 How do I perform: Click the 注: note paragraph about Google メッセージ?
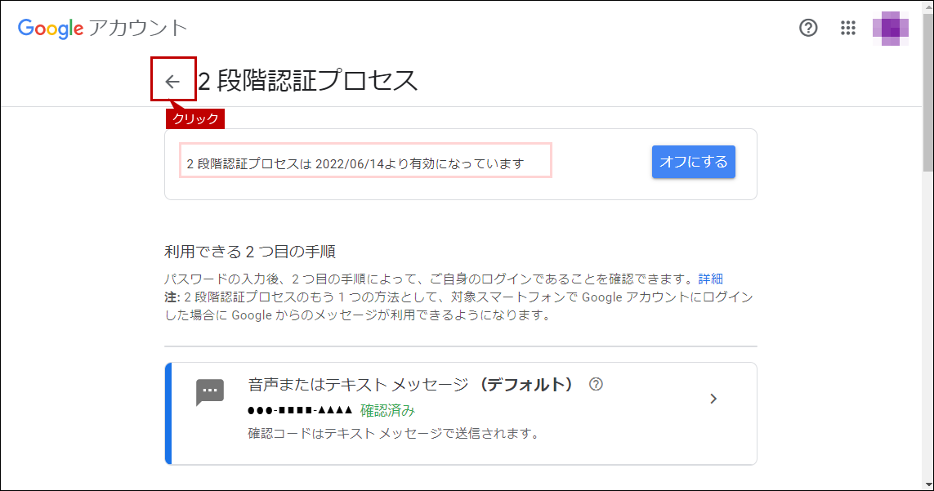tap(458, 306)
